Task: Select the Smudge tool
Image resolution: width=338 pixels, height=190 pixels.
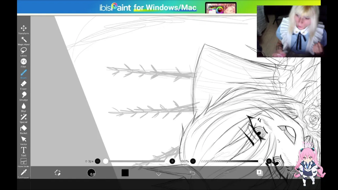Action: 24,96
